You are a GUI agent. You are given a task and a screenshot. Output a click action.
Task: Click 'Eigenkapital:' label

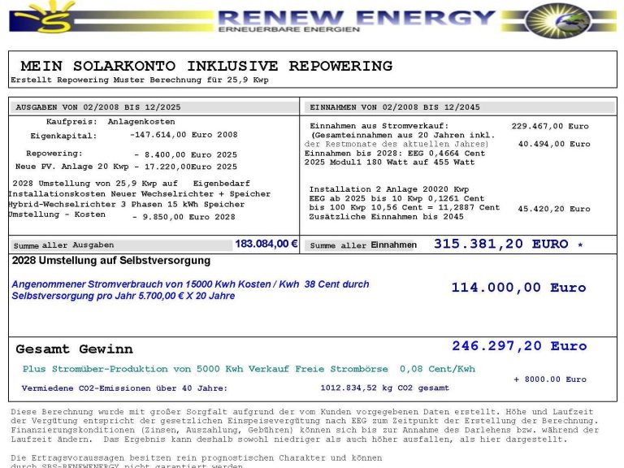pyautogui.click(x=63, y=136)
